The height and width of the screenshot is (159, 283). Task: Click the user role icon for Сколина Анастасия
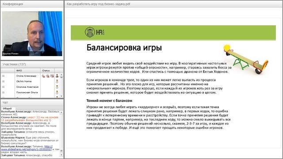57,87
